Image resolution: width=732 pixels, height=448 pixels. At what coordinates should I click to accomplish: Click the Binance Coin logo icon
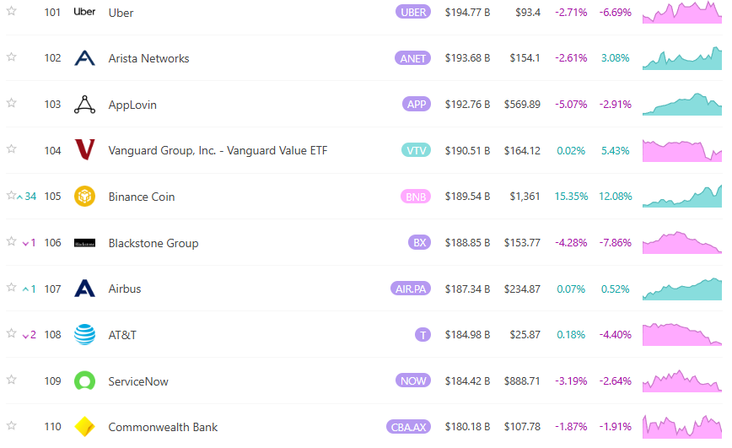click(84, 197)
